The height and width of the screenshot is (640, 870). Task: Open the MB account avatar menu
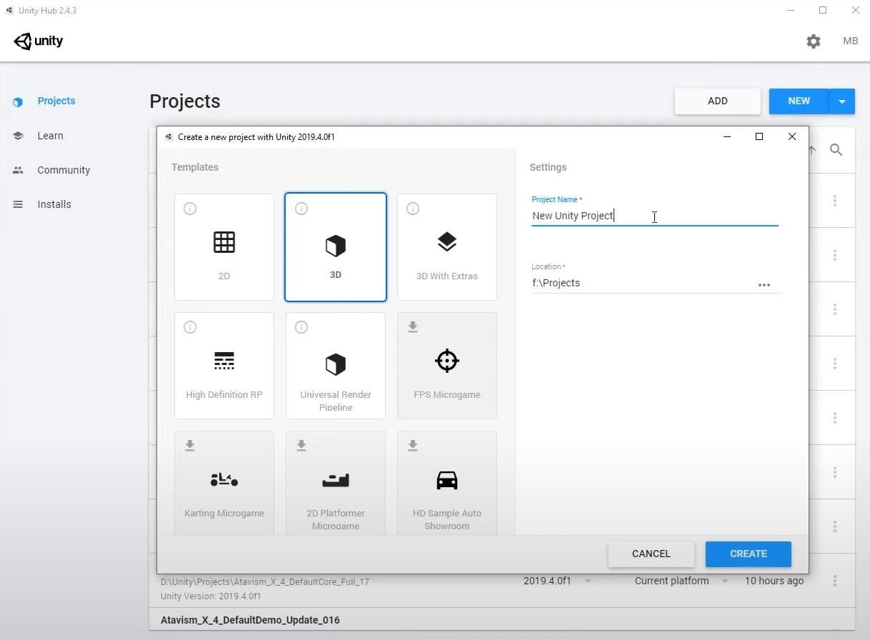850,41
